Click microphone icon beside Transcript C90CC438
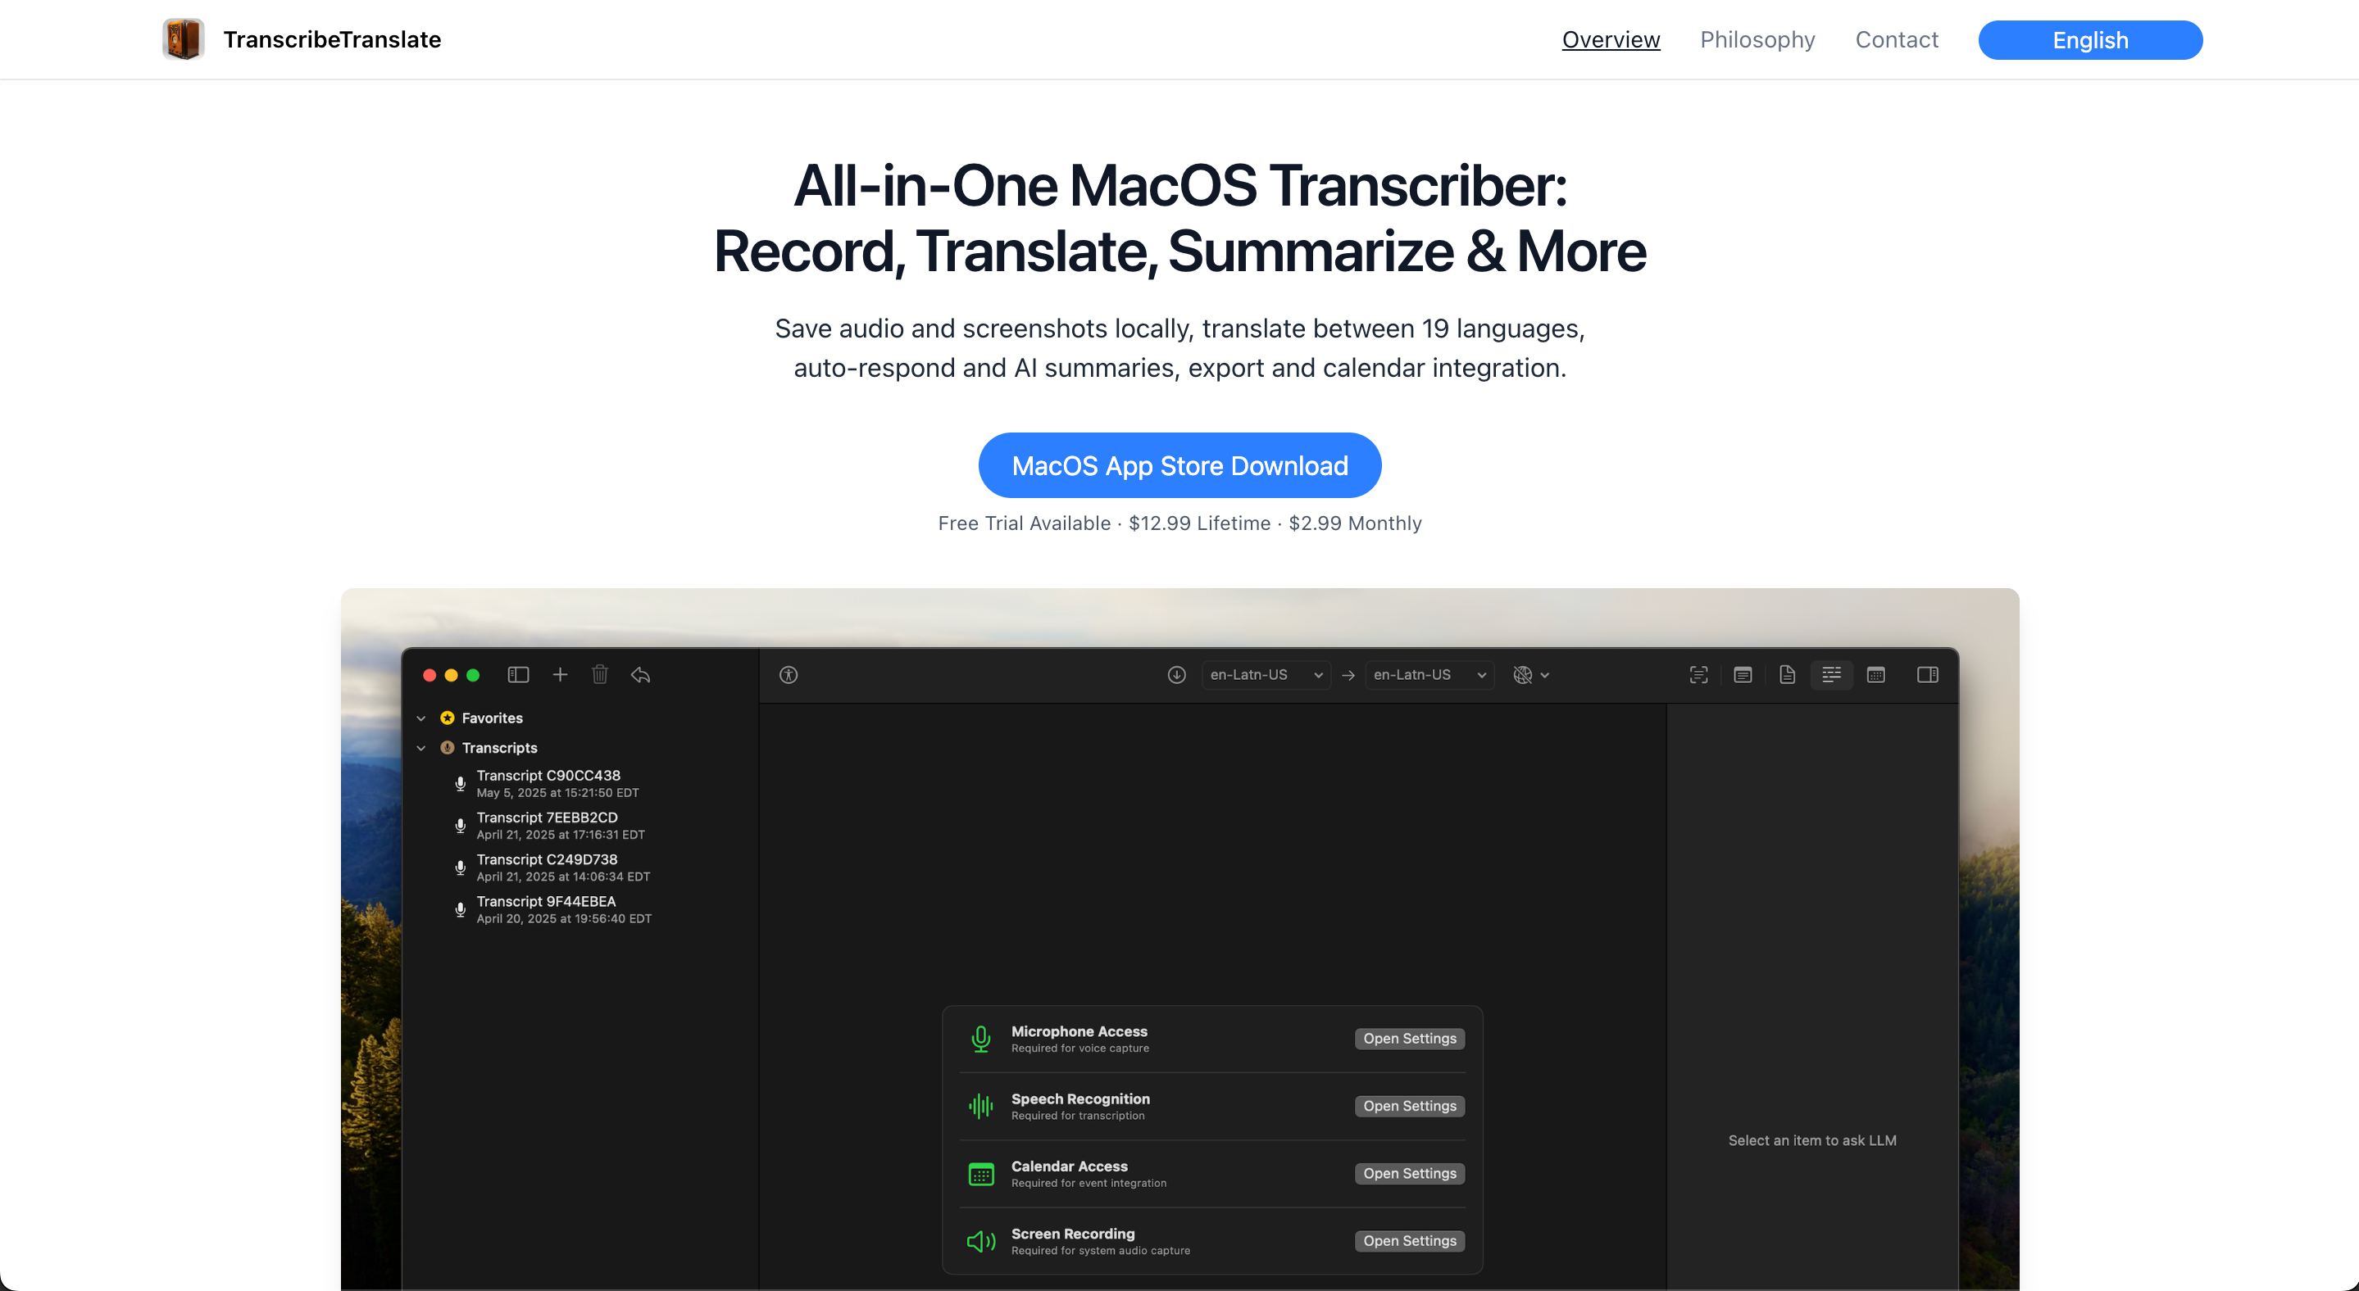Image resolution: width=2359 pixels, height=1291 pixels. click(461, 784)
